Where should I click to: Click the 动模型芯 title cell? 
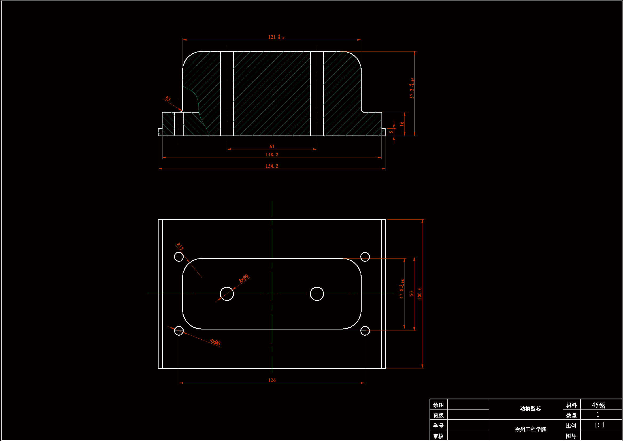[x=530, y=409]
